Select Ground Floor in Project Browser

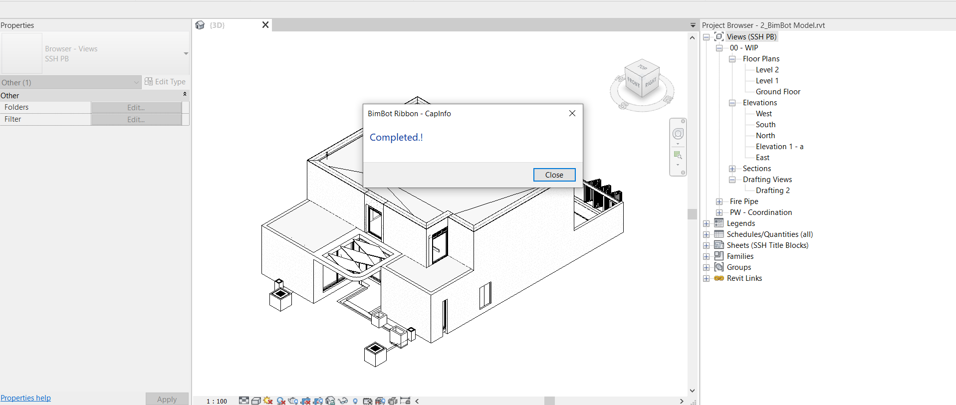(x=778, y=92)
